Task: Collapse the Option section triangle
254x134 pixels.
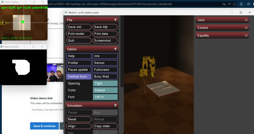Action: click(115, 49)
